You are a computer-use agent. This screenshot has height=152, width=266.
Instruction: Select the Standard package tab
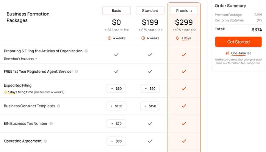(150, 11)
